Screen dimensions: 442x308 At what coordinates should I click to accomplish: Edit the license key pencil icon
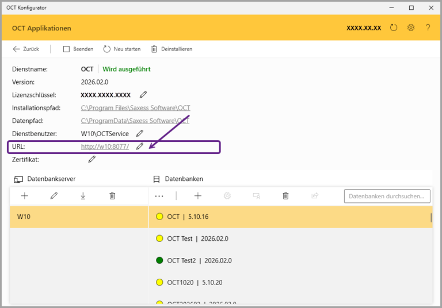(143, 95)
